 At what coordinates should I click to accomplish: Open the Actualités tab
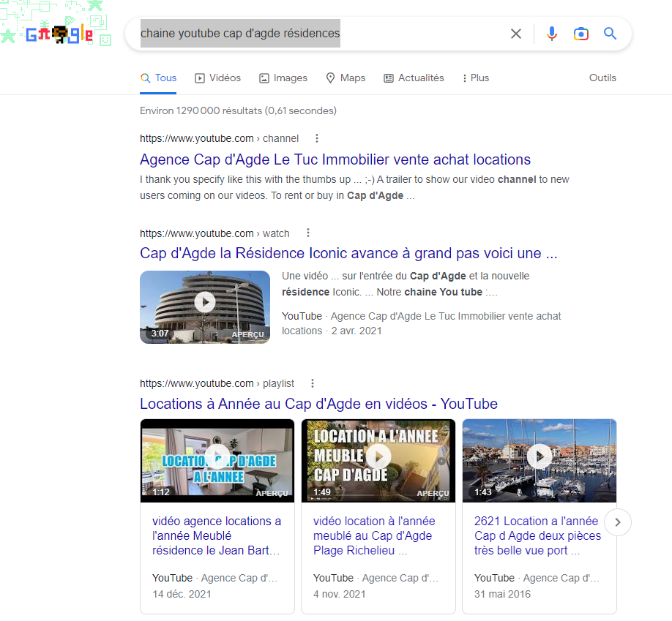[414, 78]
